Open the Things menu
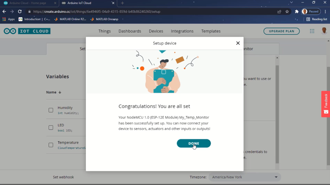 click(105, 31)
